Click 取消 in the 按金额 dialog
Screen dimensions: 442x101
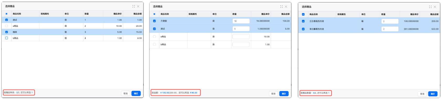(x=273, y=94)
